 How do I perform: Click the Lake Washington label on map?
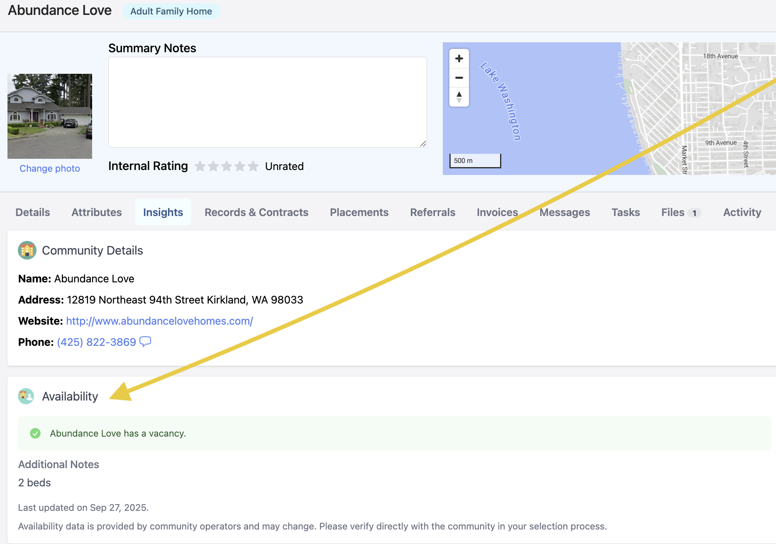[501, 101]
